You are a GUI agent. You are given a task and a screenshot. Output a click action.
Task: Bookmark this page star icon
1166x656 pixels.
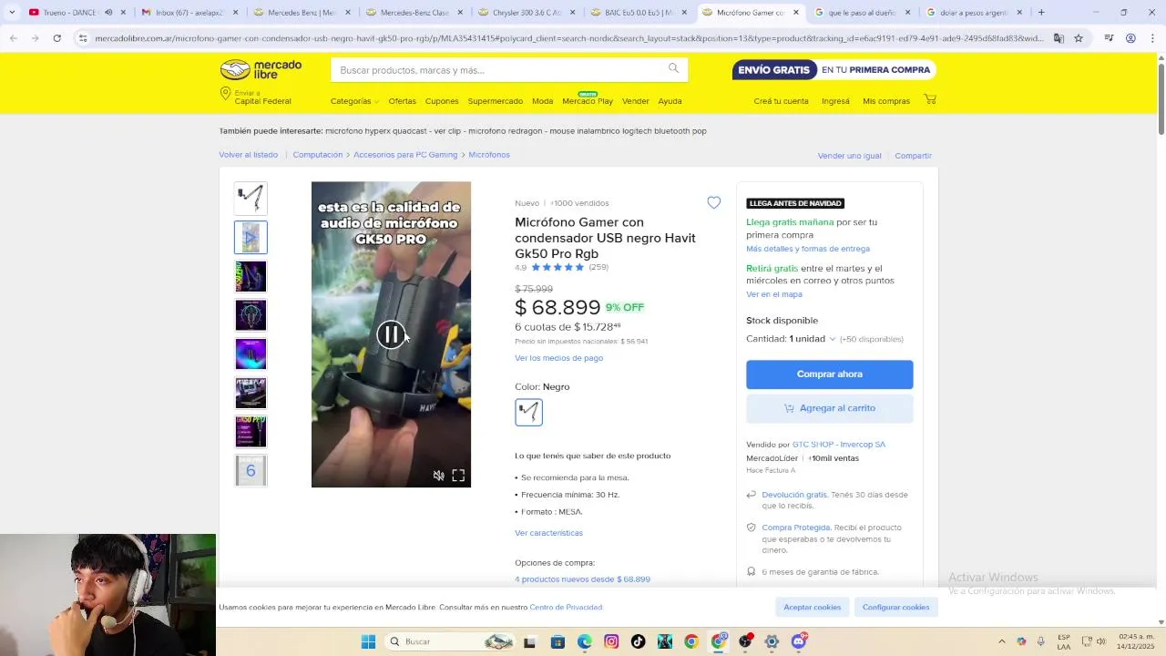coord(1079,38)
